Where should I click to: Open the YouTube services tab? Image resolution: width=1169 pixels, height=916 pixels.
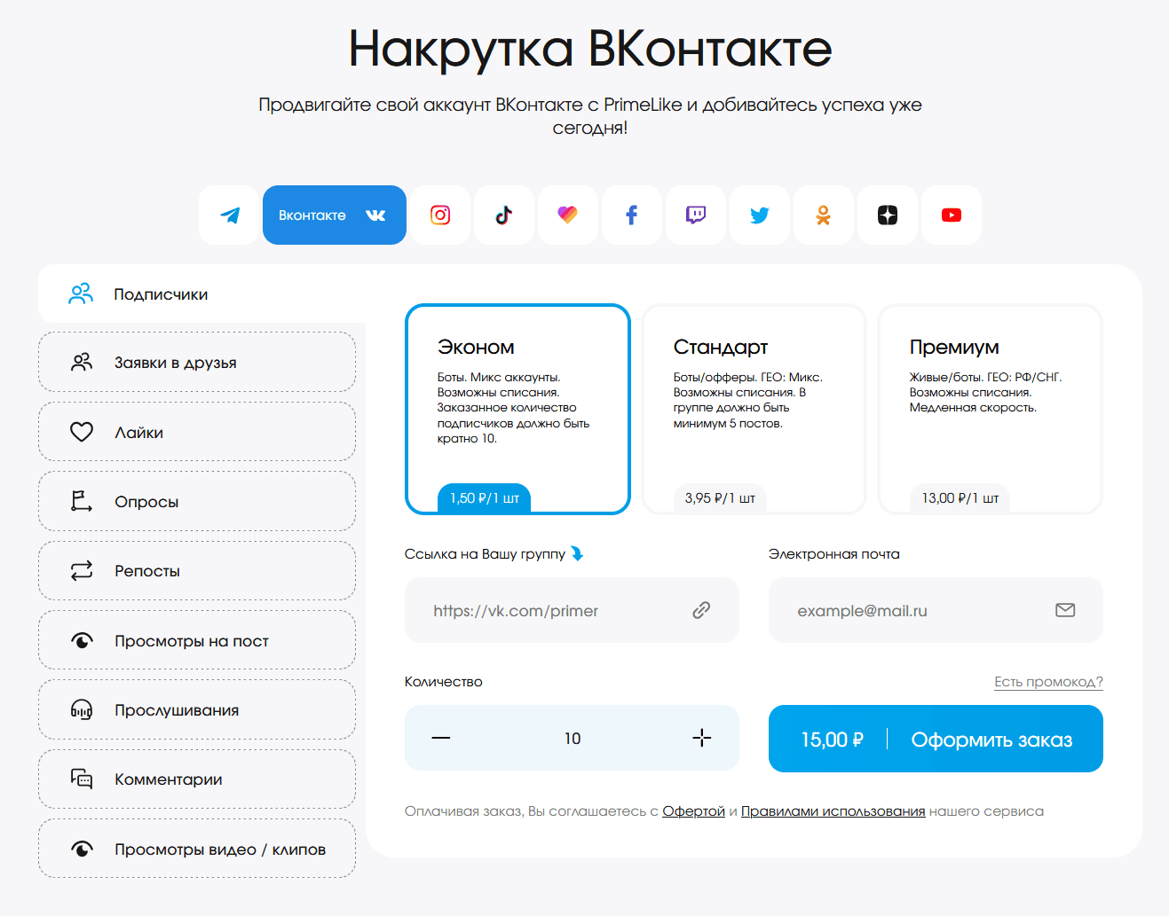point(952,215)
